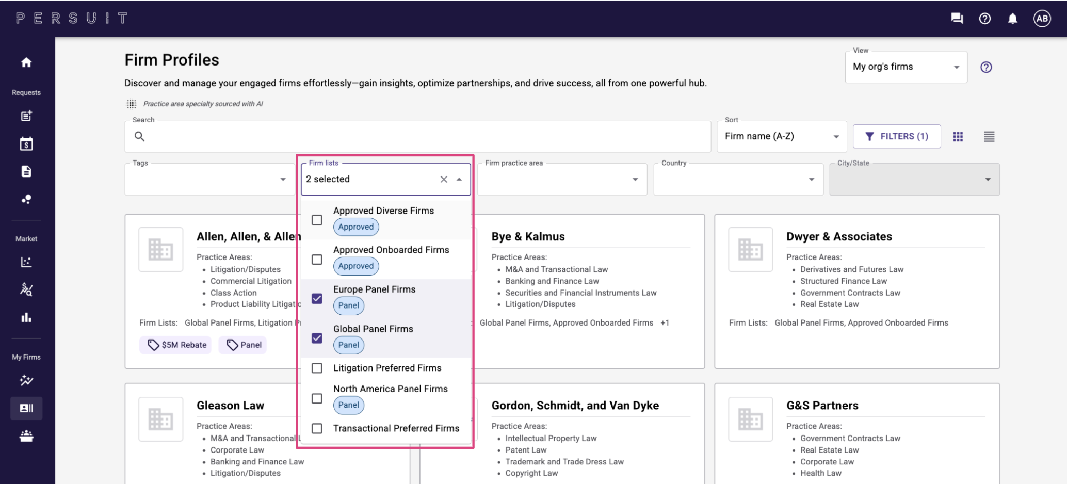Open the people group icon in sidebar

coord(26,436)
